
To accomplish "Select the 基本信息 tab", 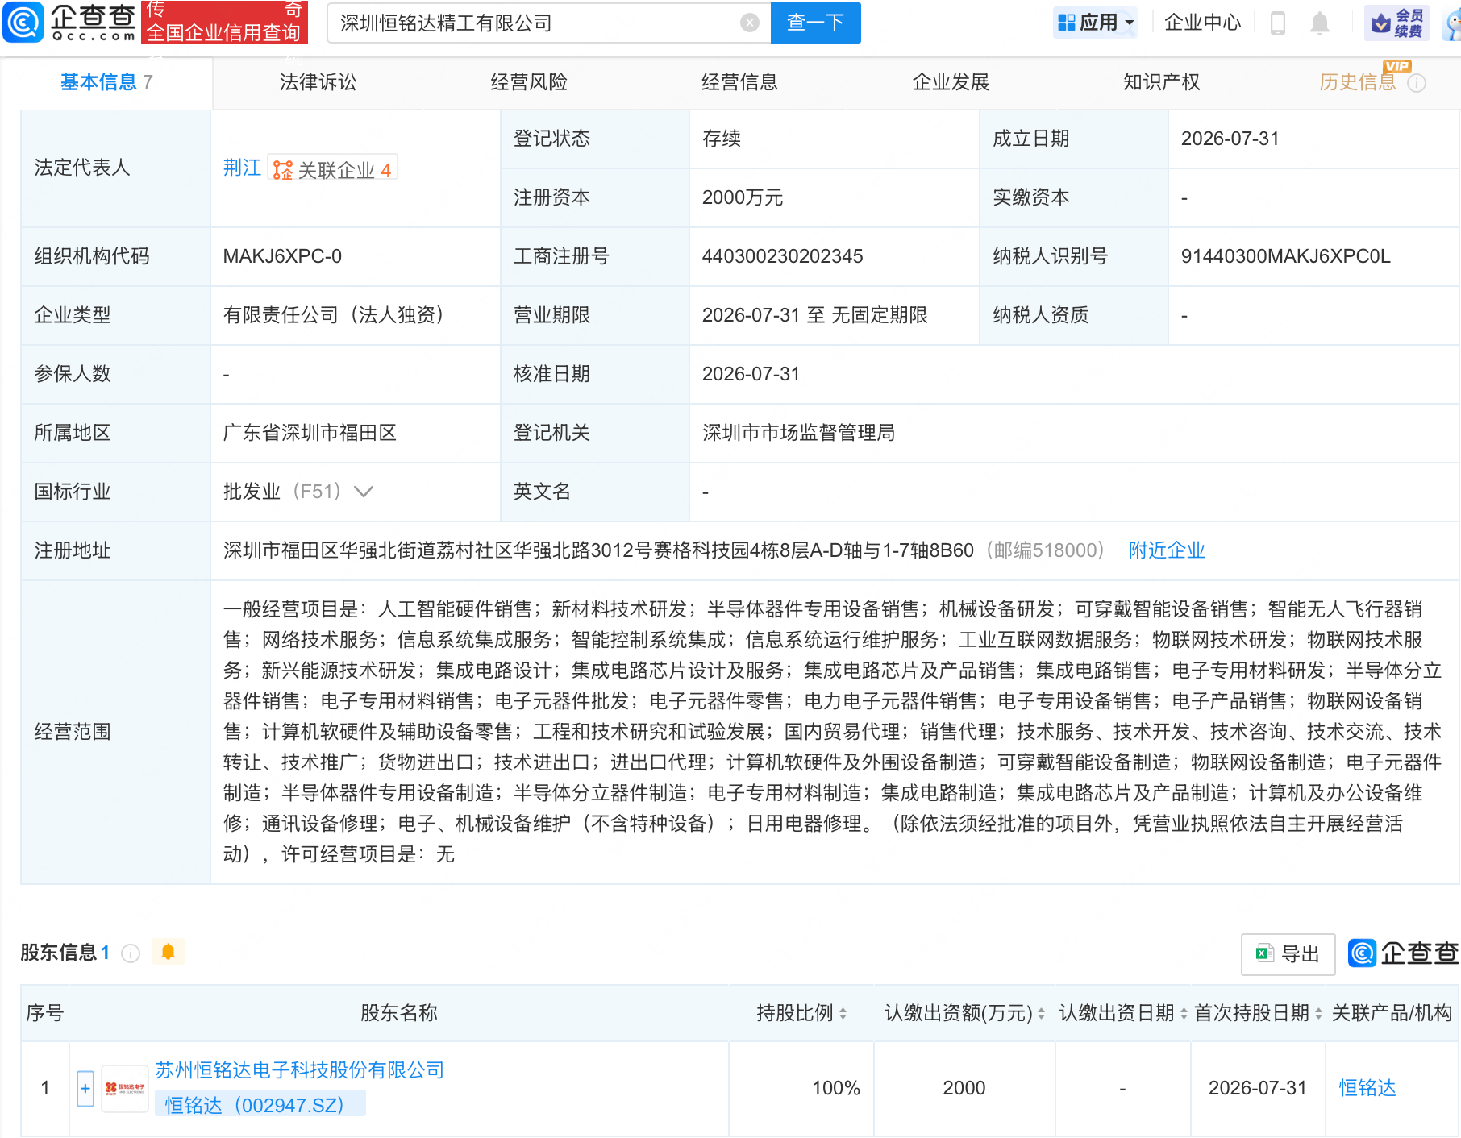I will tap(106, 82).
